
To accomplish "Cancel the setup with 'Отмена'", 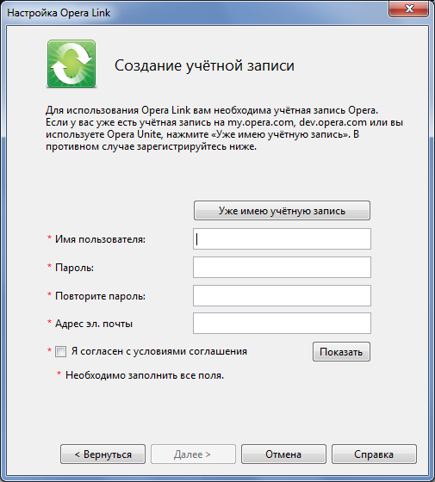I will pyautogui.click(x=283, y=454).
